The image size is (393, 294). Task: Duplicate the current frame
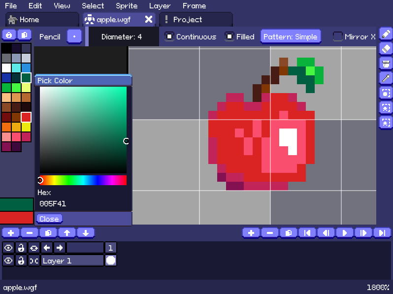click(x=289, y=233)
